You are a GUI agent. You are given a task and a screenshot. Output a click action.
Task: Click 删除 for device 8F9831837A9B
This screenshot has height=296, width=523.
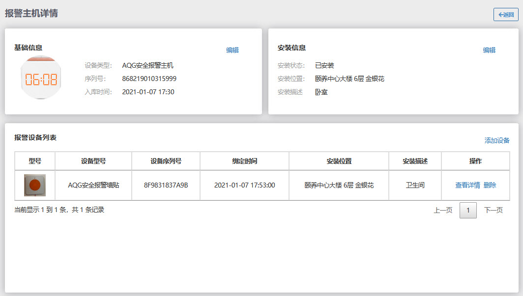click(x=490, y=185)
